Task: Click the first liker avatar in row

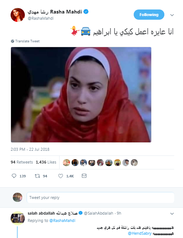Action: click(66, 162)
